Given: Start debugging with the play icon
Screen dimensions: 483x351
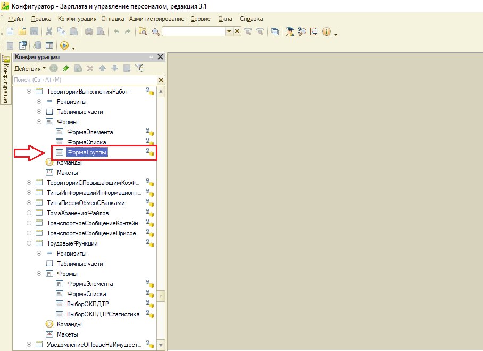Looking at the screenshot, I should tap(64, 45).
